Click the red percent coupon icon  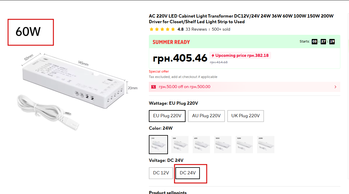(153, 87)
